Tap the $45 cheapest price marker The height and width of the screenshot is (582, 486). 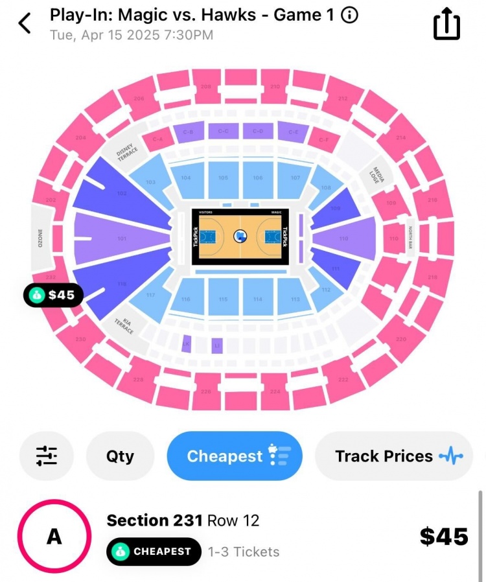53,295
